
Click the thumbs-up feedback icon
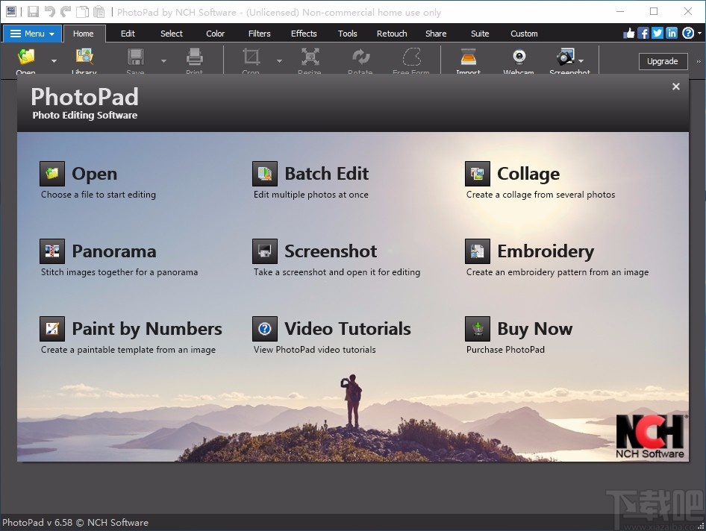[x=629, y=33]
